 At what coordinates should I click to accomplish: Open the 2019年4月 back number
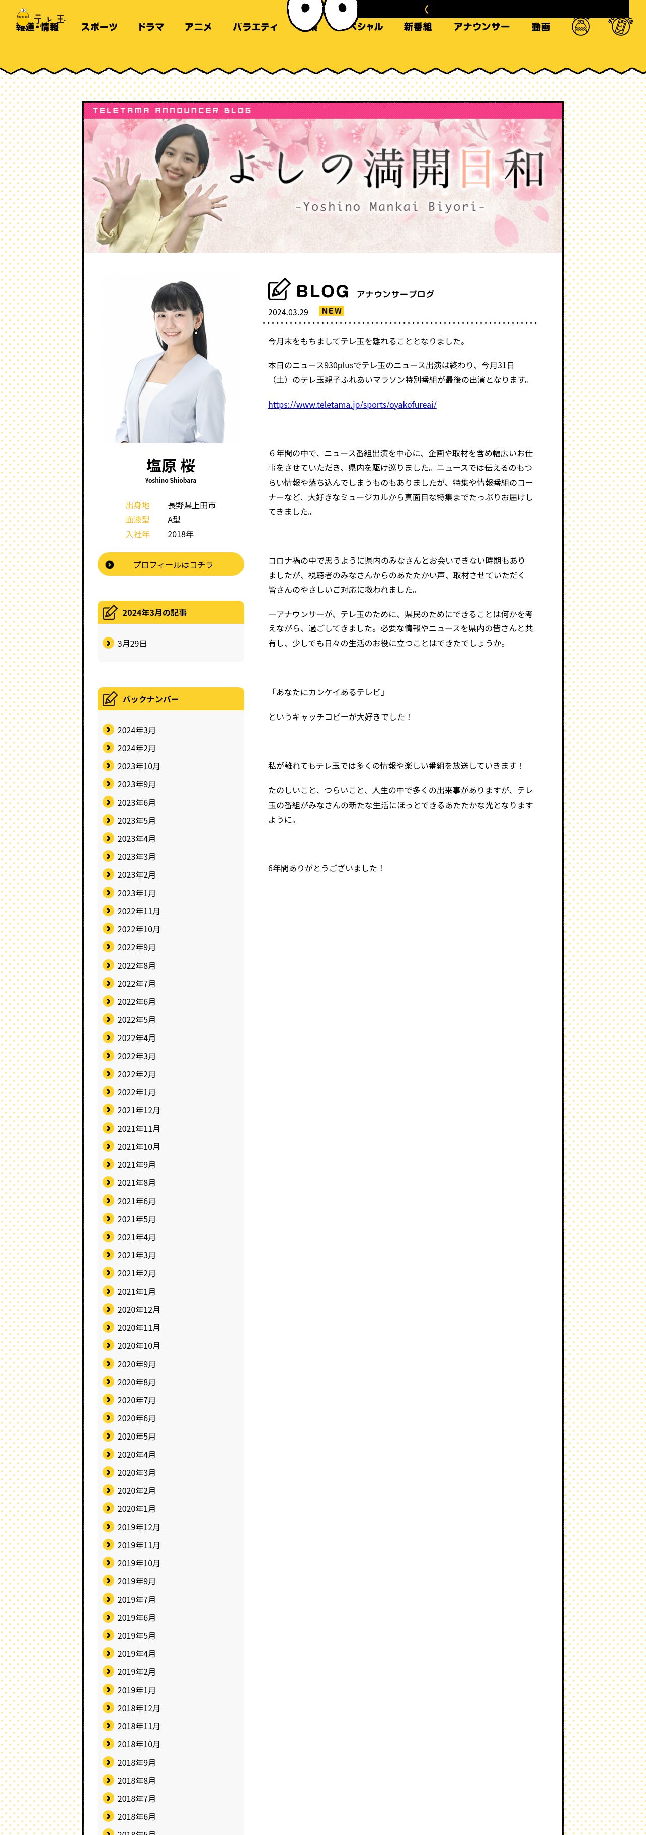tap(136, 1653)
